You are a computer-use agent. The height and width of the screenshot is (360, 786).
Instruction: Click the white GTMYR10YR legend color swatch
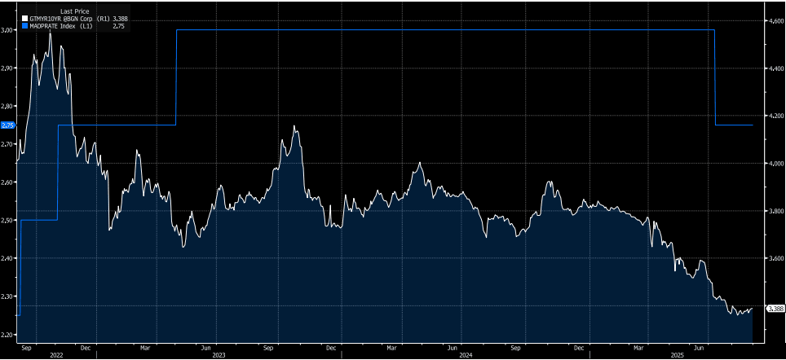[24, 19]
